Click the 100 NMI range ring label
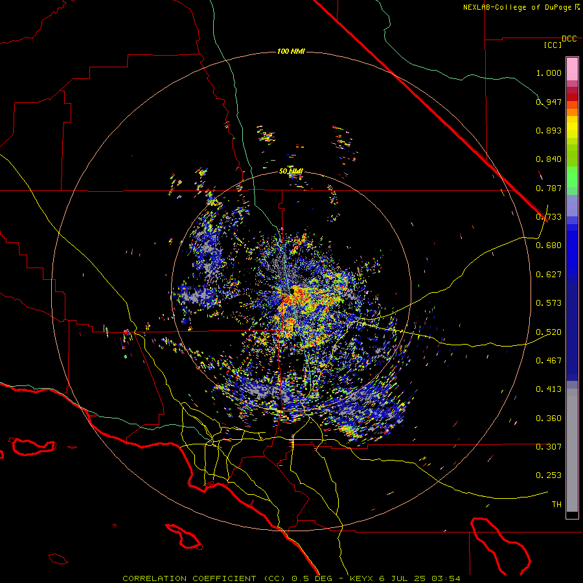 tap(291, 51)
